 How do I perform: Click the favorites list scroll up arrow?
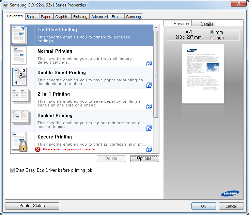(x=156, y=28)
